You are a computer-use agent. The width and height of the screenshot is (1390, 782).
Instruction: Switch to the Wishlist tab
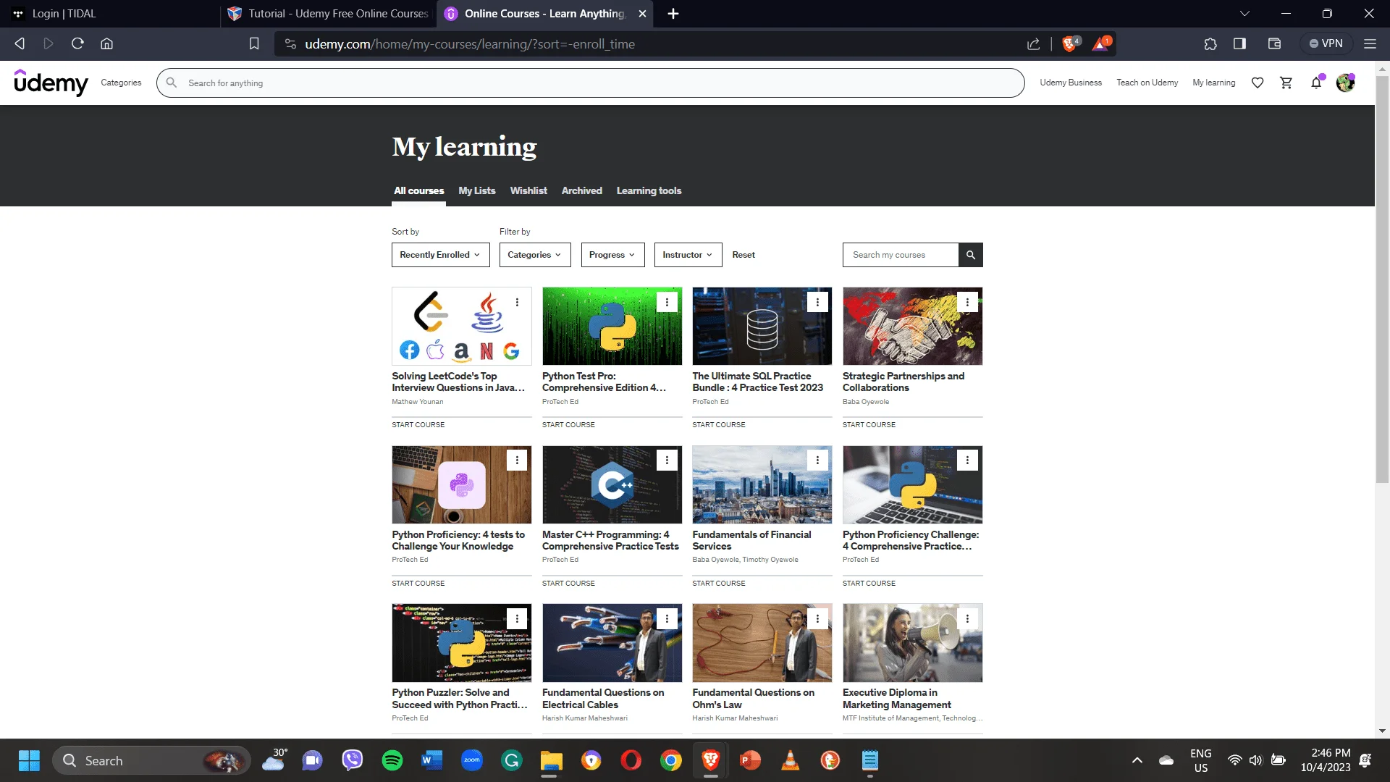528,190
